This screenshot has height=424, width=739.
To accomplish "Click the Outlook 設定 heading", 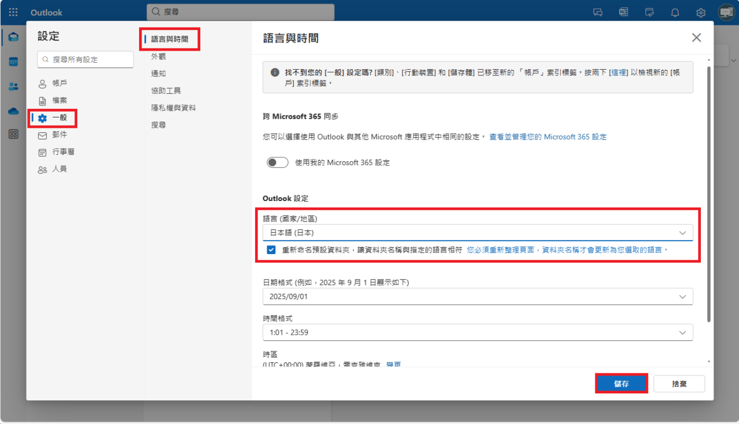I will click(285, 198).
